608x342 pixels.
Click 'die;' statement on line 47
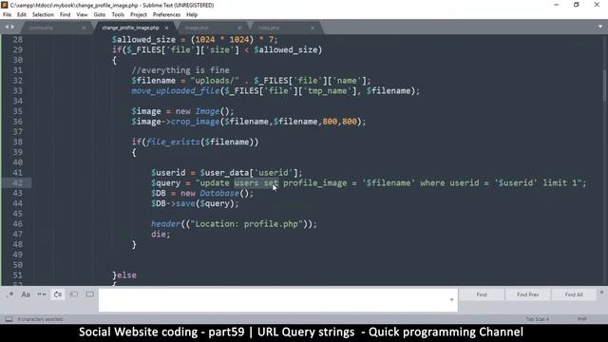pos(161,234)
